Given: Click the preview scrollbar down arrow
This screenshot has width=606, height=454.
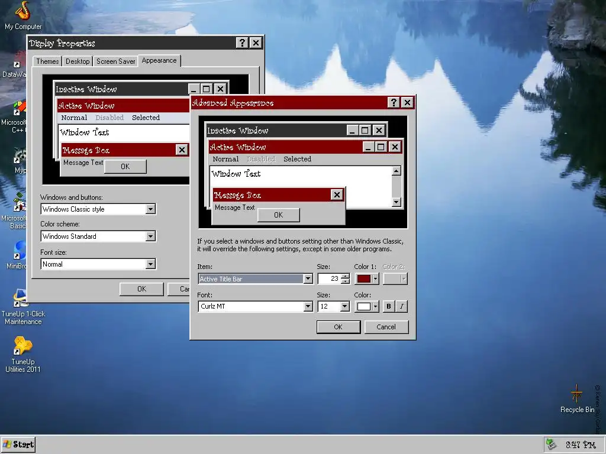Looking at the screenshot, I should tap(396, 202).
